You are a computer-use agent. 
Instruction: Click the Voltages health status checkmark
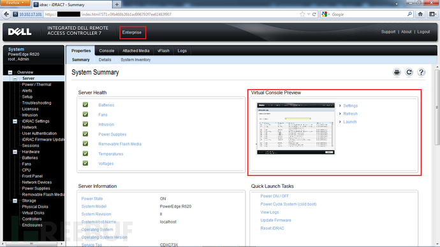85,163
